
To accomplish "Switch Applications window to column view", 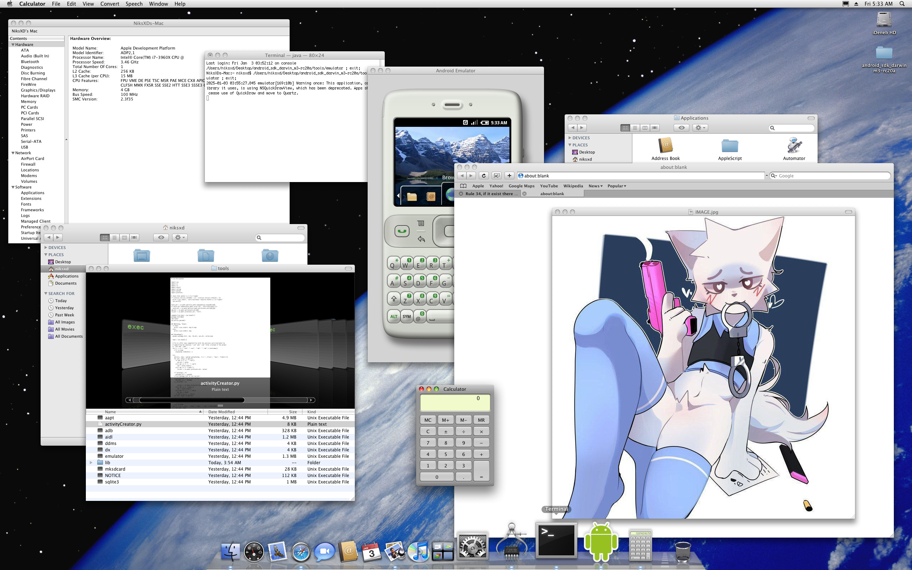I will tap(645, 128).
